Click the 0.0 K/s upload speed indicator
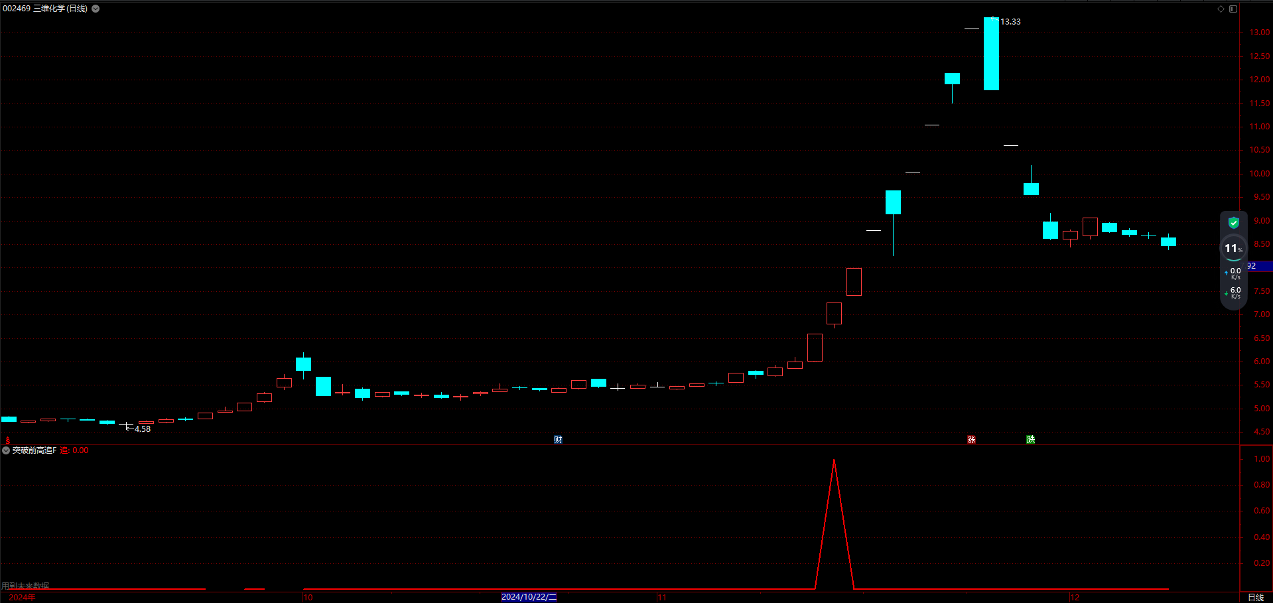Screen dimensions: 1273x603 pos(1233,273)
